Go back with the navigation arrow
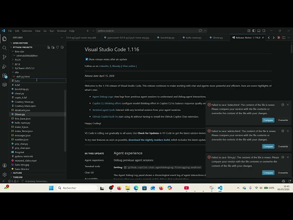The height and width of the screenshot is (220, 293). (x=88, y=31)
